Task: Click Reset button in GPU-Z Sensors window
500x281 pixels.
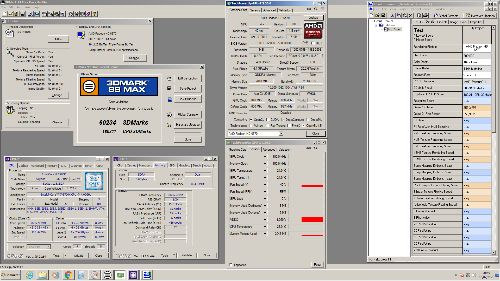Action: pos(317,265)
